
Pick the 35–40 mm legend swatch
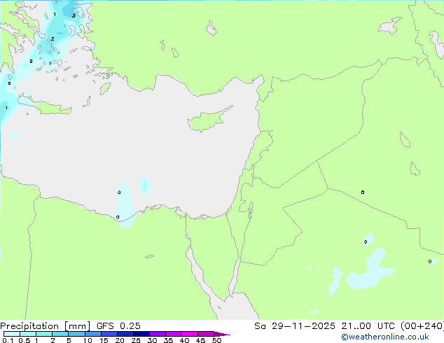click(174, 334)
